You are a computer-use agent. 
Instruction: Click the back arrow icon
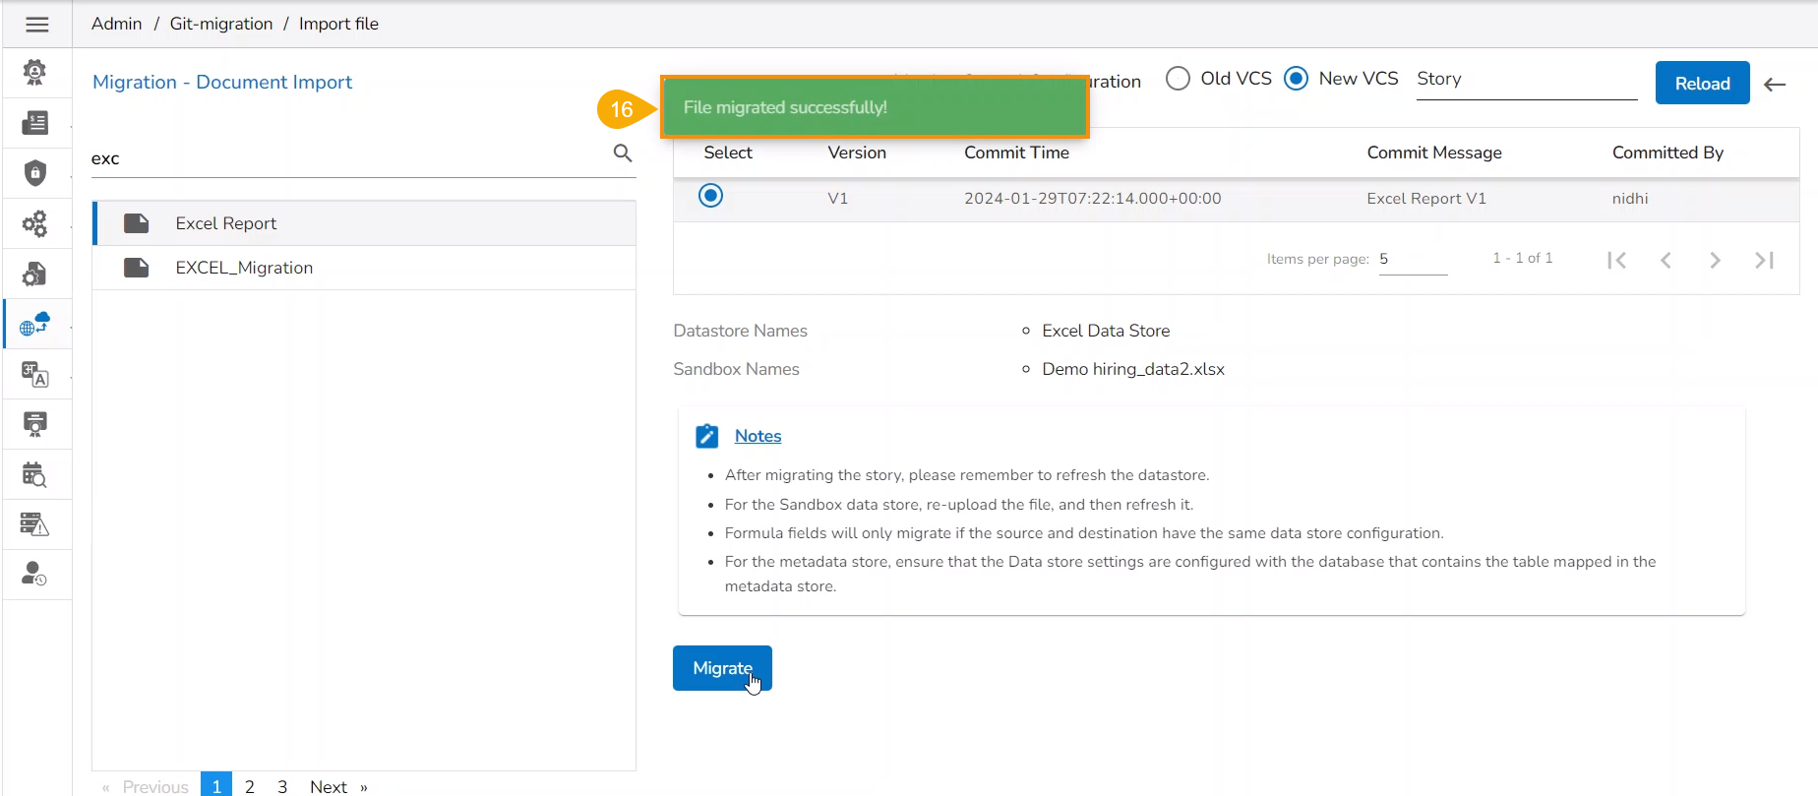(1775, 85)
